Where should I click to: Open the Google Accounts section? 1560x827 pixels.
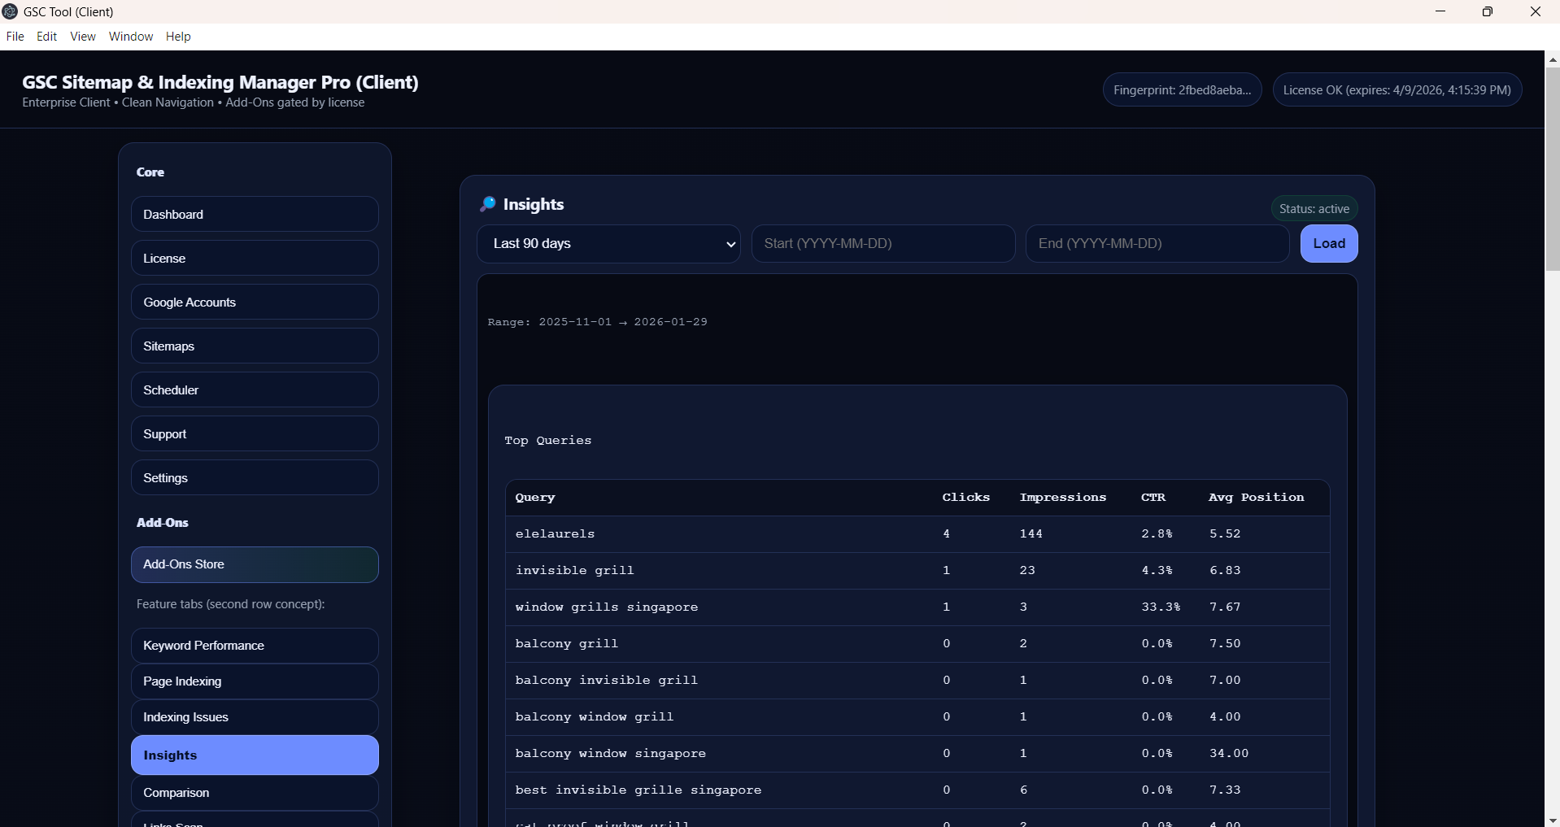click(x=255, y=303)
